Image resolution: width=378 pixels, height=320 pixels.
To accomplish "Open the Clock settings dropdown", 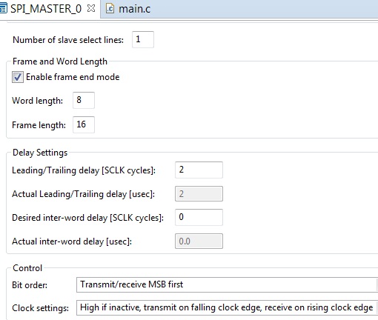I will [x=227, y=307].
